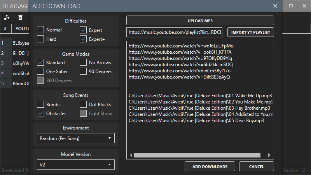Screen dimensions: 311x175
Task: Click the delete trash icon in main toolbar
Action: [x=21, y=17]
